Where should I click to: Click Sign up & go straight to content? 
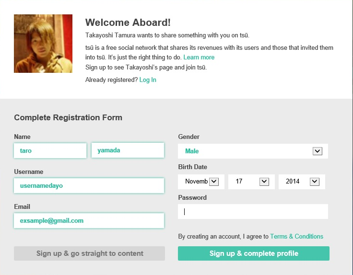coord(89,253)
